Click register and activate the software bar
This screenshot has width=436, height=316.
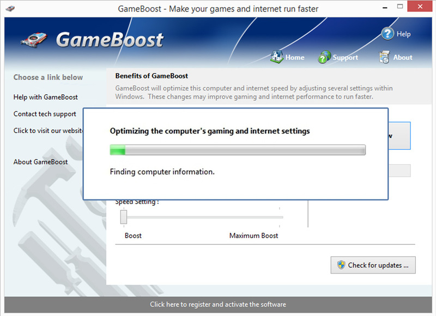218,305
